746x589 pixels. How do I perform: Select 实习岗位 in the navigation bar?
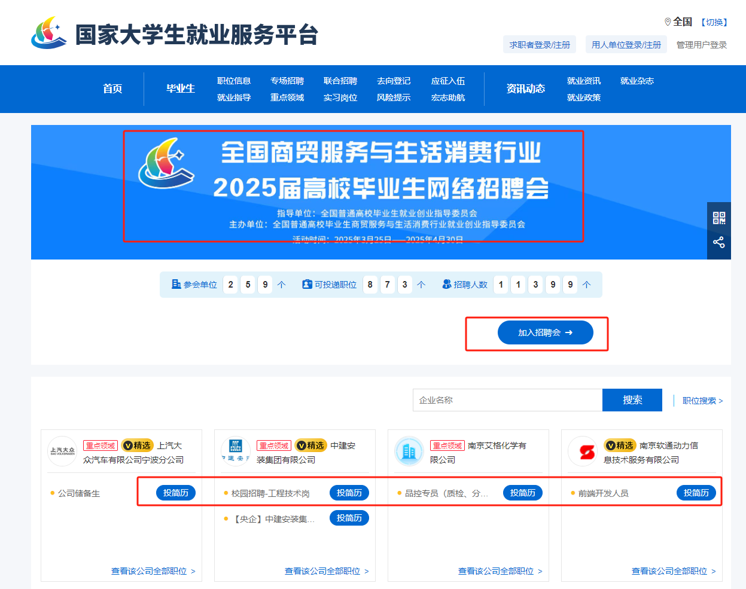click(340, 97)
